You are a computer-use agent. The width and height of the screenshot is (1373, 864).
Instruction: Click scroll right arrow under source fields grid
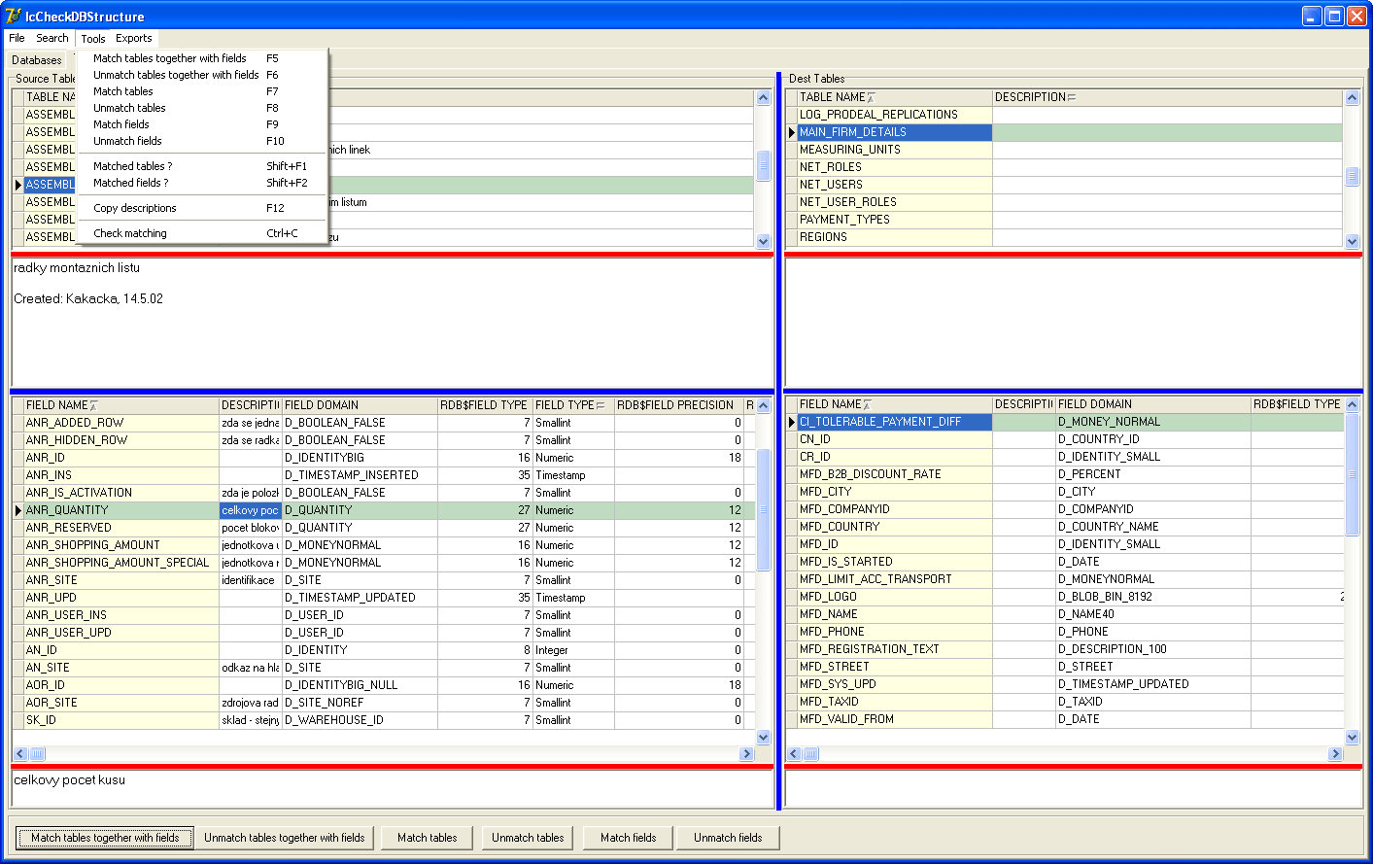pos(746,754)
